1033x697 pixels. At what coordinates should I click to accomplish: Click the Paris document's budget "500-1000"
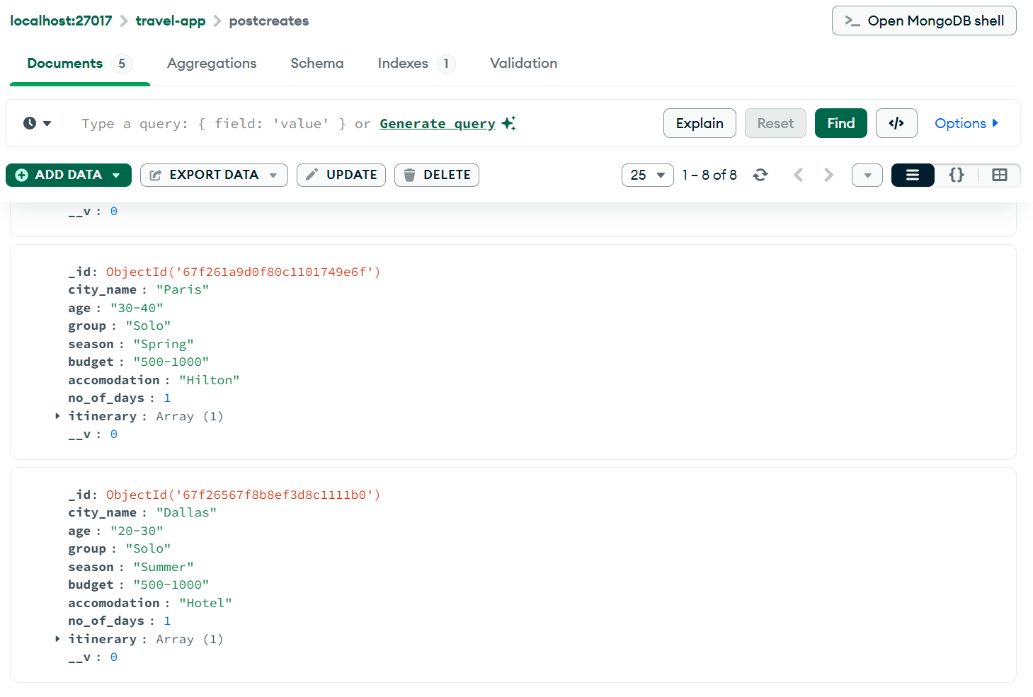coord(171,362)
